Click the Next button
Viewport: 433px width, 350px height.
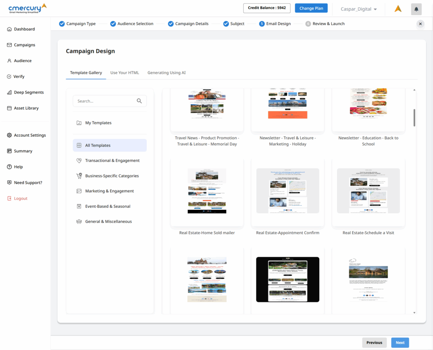click(x=400, y=343)
